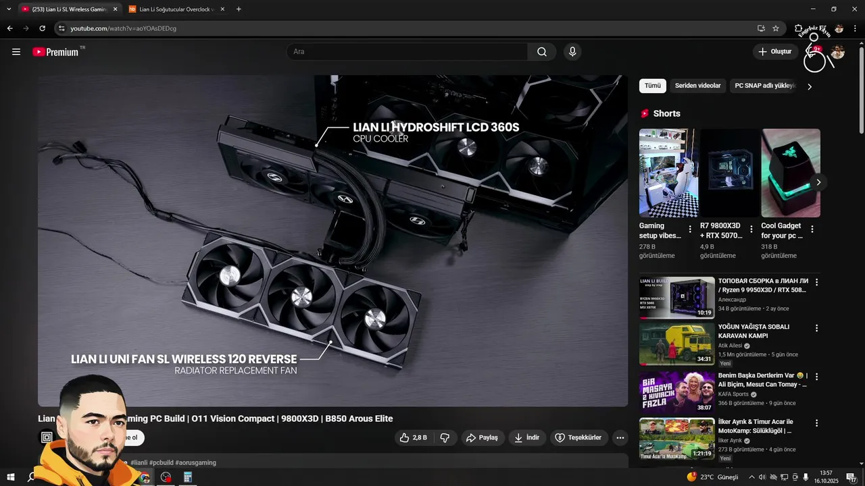Open options for Benim Başka Dertlerim Var video
The width and height of the screenshot is (865, 486).
[x=816, y=377]
